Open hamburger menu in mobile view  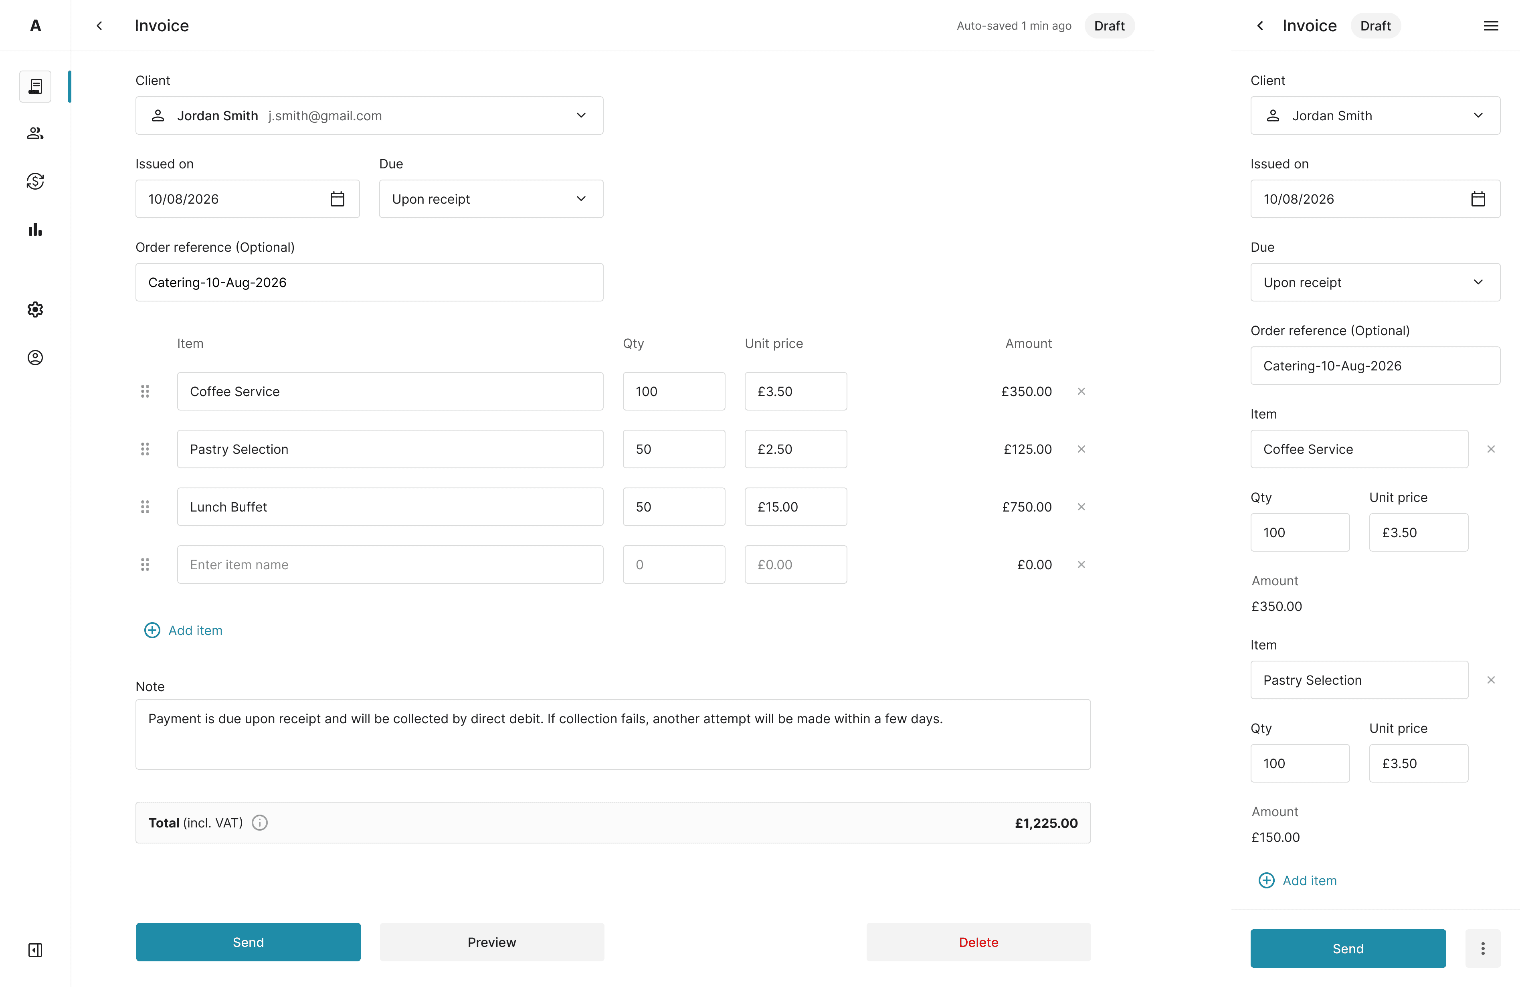(x=1491, y=26)
